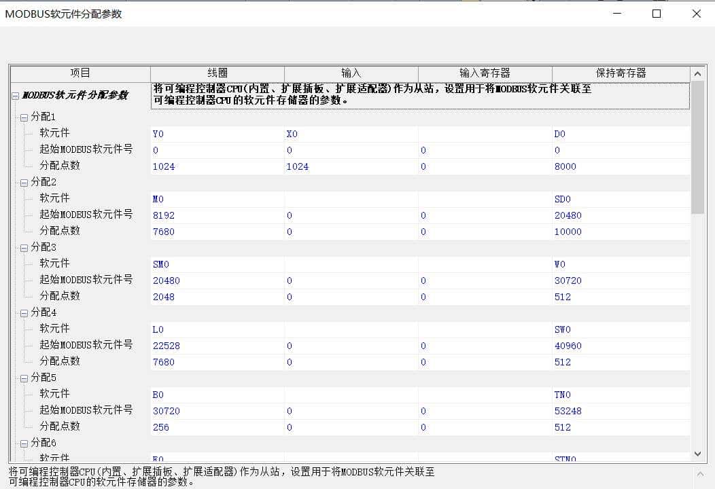Click the 保持寄存器 column header

pos(620,73)
